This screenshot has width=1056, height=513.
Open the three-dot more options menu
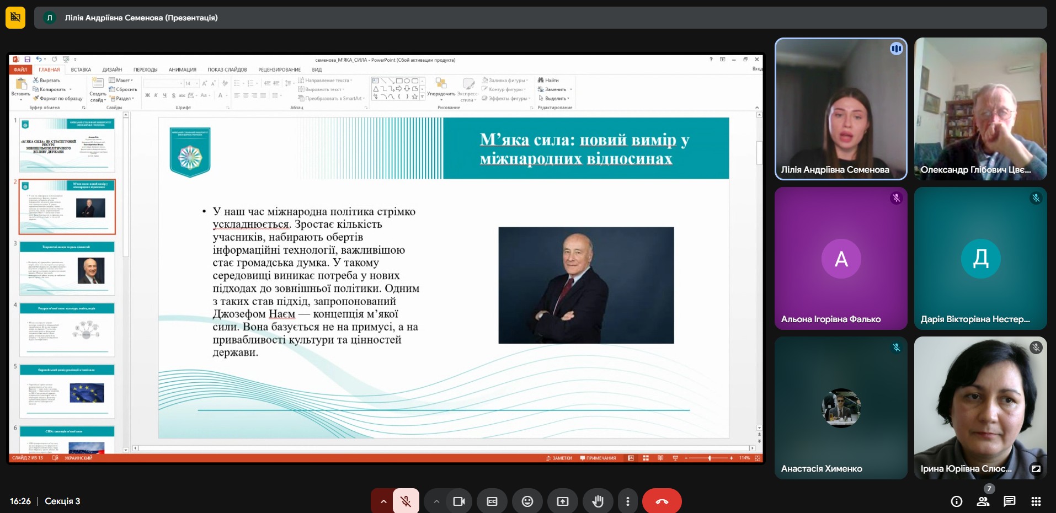tap(627, 501)
